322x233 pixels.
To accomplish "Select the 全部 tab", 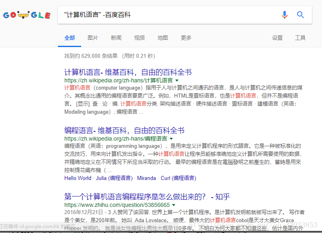I will pos(70,38).
